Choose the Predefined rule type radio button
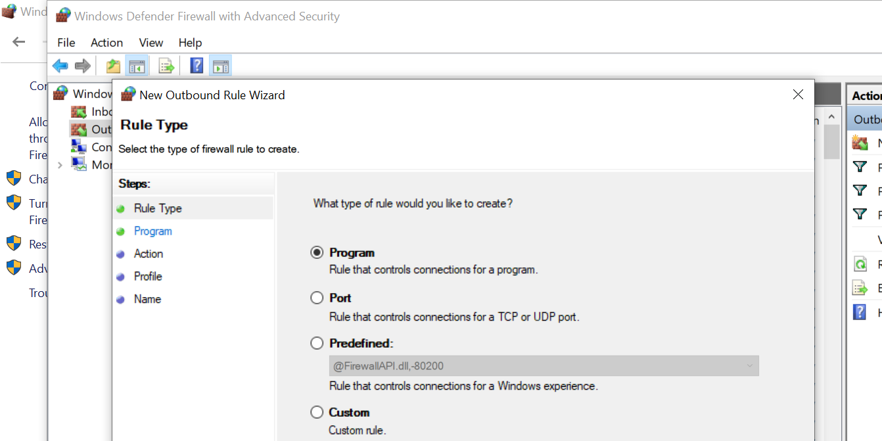The height and width of the screenshot is (441, 882). [317, 343]
